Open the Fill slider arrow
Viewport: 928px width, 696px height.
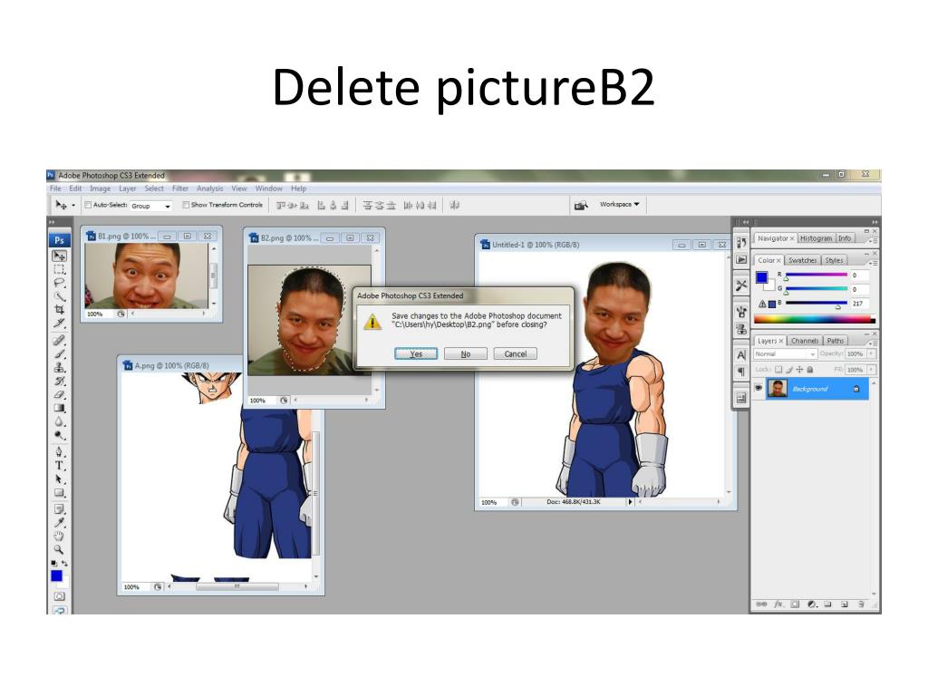click(871, 370)
